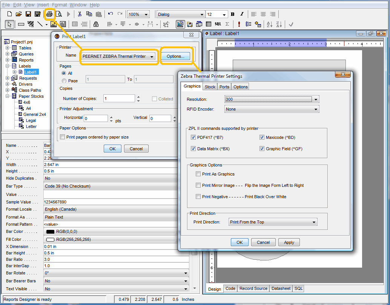Click the Number of Copies input field
Image resolution: width=390 pixels, height=305 pixels.
[x=119, y=99]
